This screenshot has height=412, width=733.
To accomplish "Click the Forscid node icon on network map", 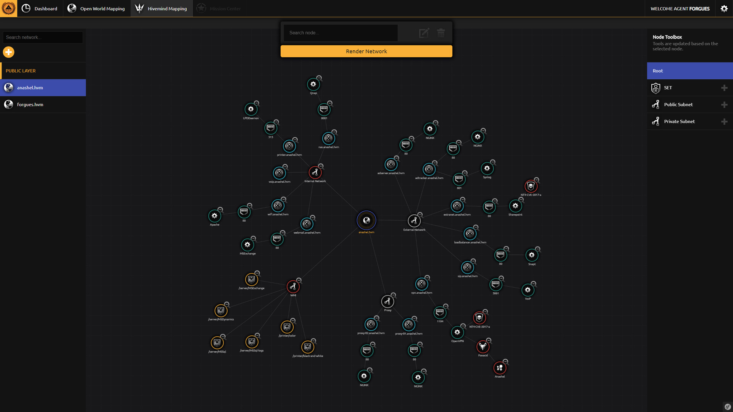I will pos(481,347).
